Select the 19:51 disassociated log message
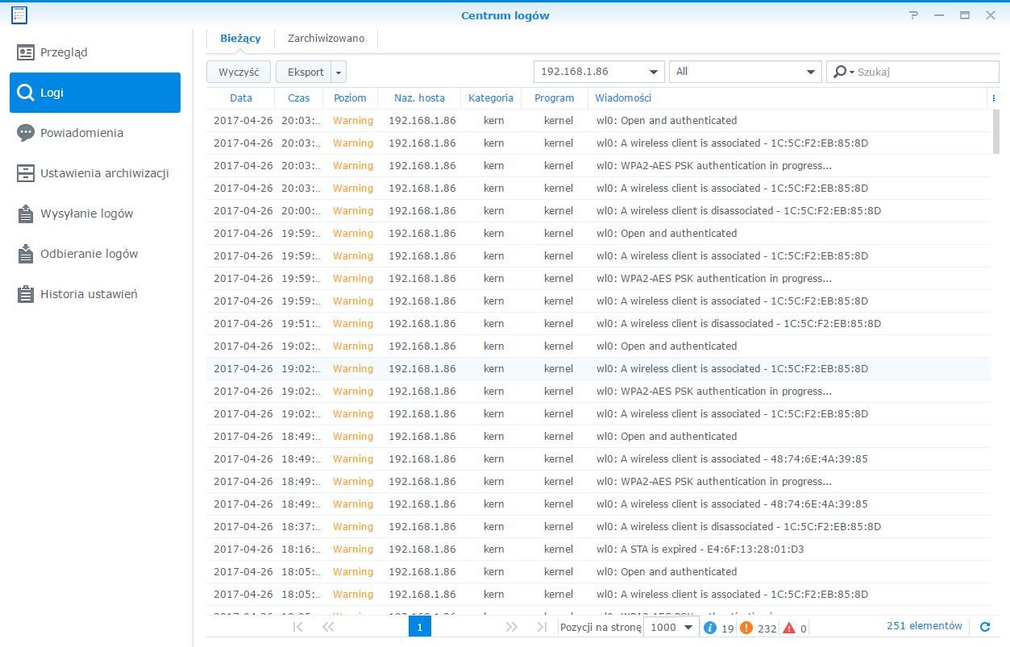 (x=738, y=324)
